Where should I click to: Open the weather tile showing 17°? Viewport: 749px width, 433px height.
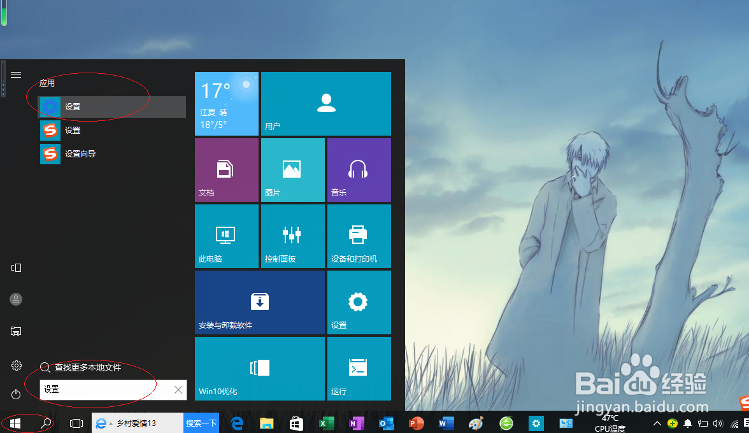[x=227, y=104]
